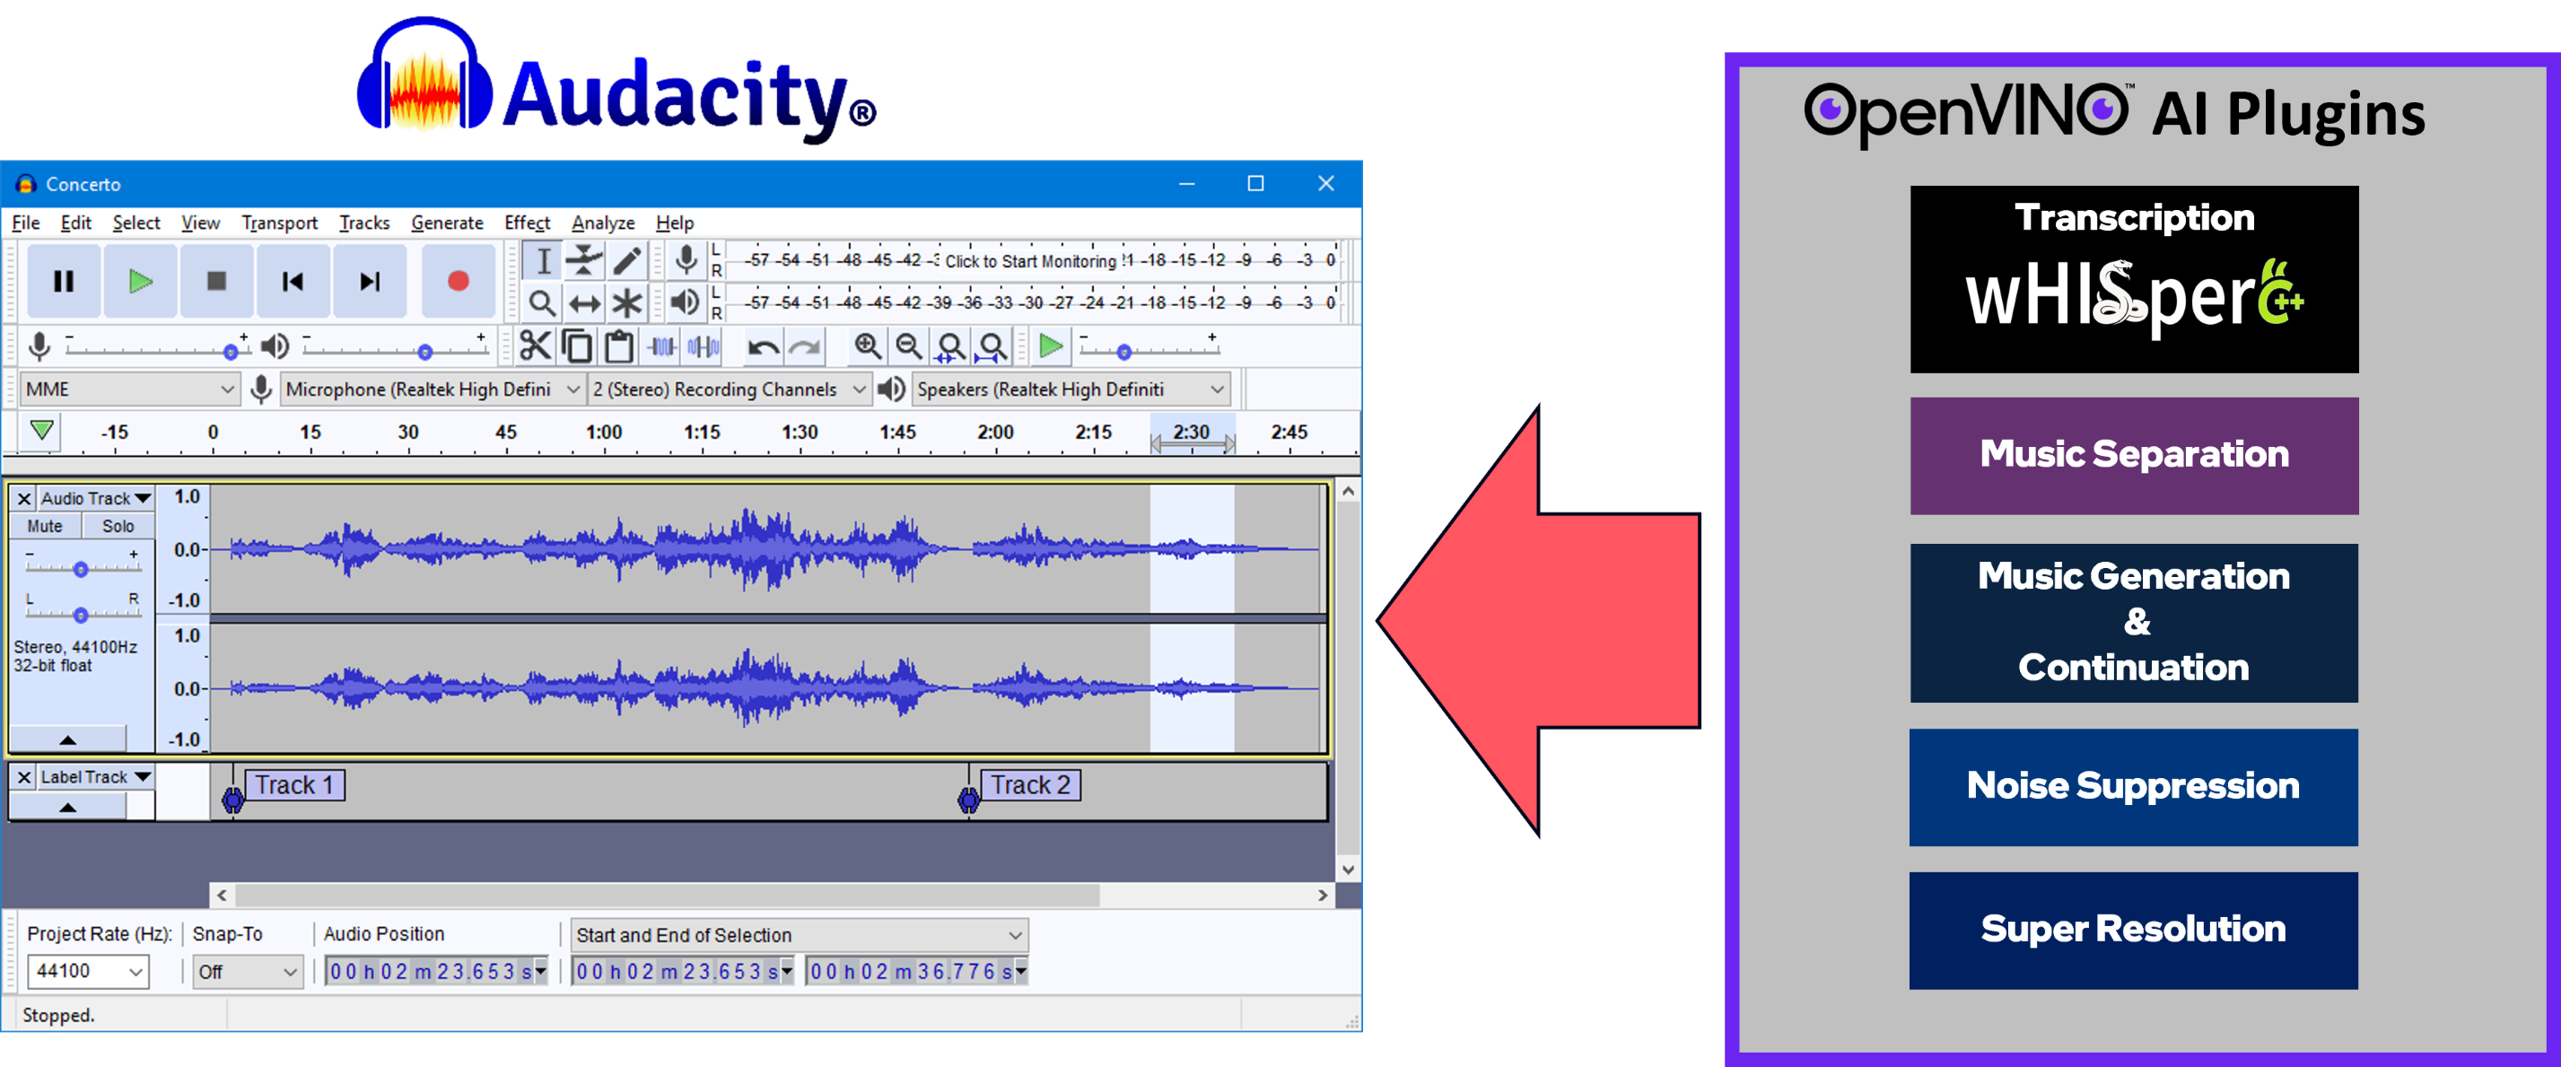
Task: Click Zoom In on the toolbar
Action: 867,347
